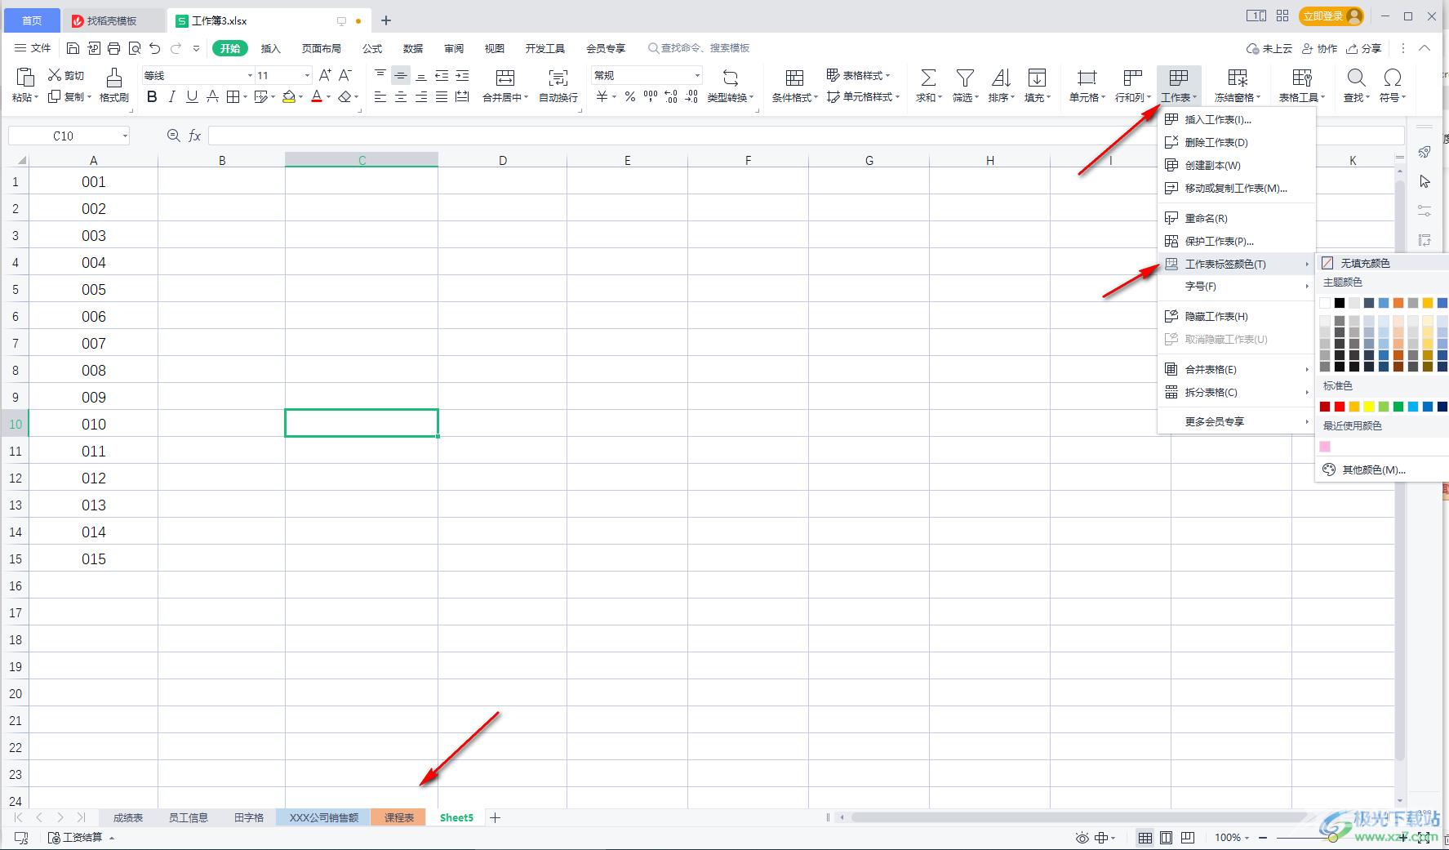Open the font name dropdown (等线)
Image resolution: width=1449 pixels, height=850 pixels.
tap(250, 75)
